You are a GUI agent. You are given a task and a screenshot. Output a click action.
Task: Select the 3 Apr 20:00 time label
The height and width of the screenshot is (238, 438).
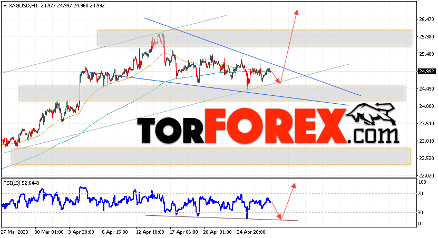(x=81, y=232)
